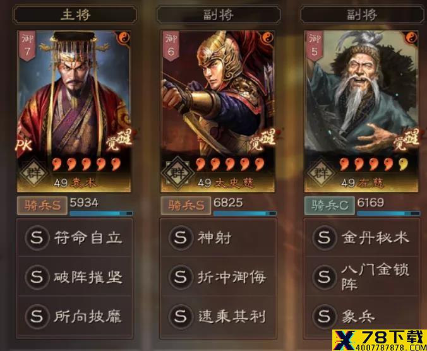Open the 袁术 general card portrait
427x351 pixels.
click(x=74, y=111)
